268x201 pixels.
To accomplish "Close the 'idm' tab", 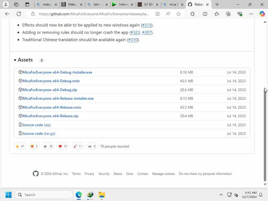I will [107, 5].
